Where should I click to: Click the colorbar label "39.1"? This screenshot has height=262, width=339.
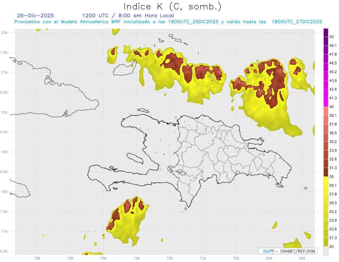(333, 116)
